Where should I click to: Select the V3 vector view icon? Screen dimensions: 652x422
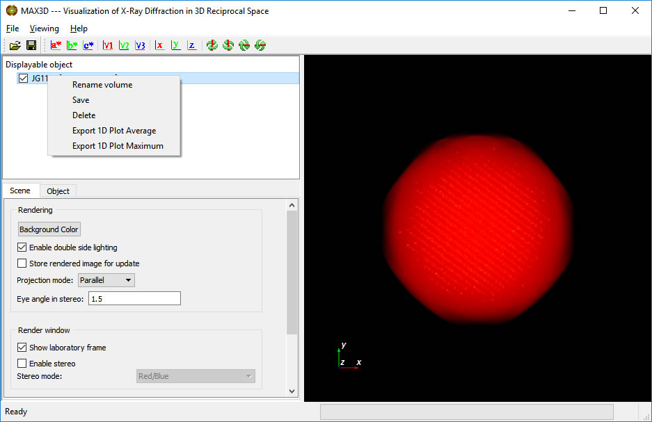tap(140, 45)
